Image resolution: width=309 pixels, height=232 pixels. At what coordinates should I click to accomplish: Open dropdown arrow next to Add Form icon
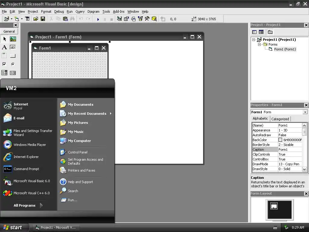[22, 19]
